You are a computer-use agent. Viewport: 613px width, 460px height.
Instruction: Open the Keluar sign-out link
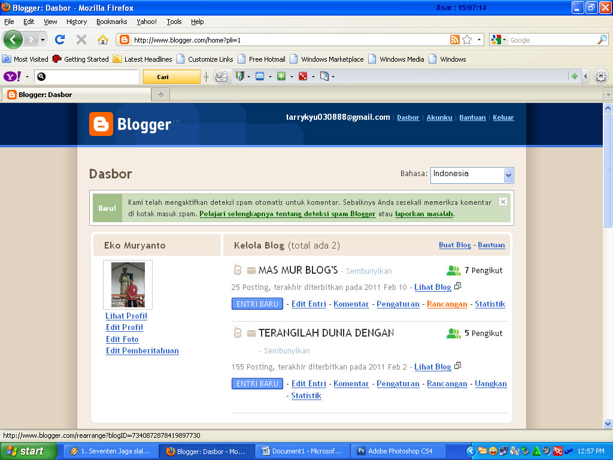503,117
